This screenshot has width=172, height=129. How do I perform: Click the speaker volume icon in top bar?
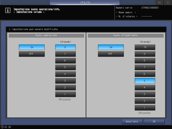click(159, 2)
